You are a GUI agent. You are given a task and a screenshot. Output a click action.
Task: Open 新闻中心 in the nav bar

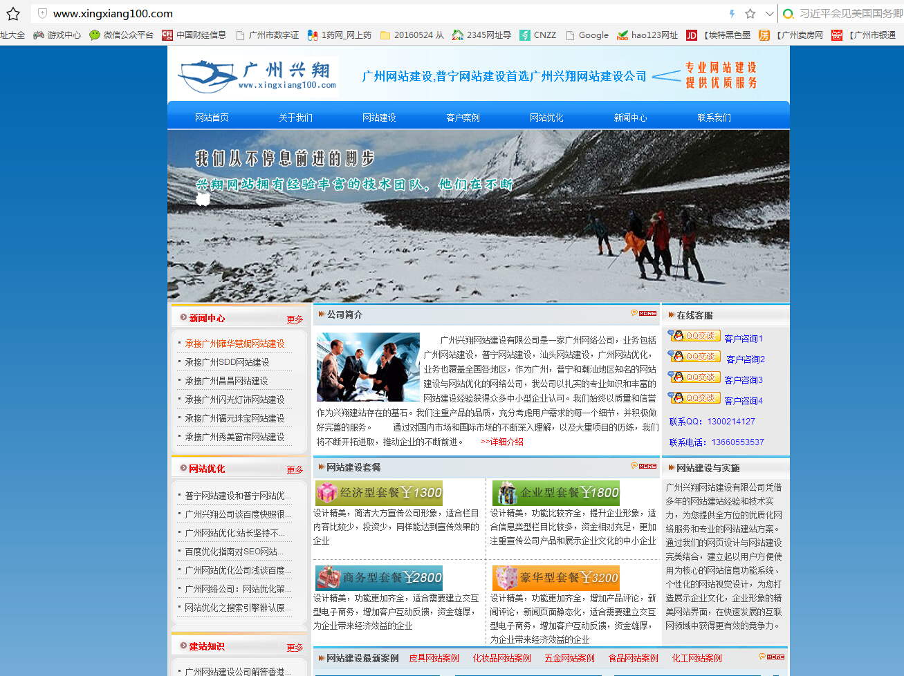point(630,118)
